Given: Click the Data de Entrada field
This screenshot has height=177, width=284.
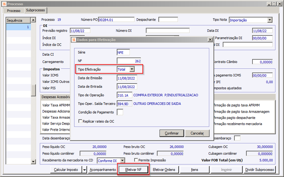Looking at the screenshot, I should 127,87.
